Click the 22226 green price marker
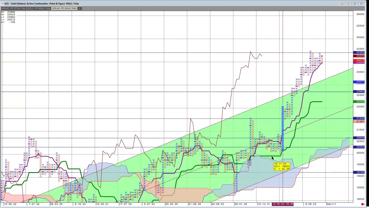The image size is (369, 208). point(359,102)
